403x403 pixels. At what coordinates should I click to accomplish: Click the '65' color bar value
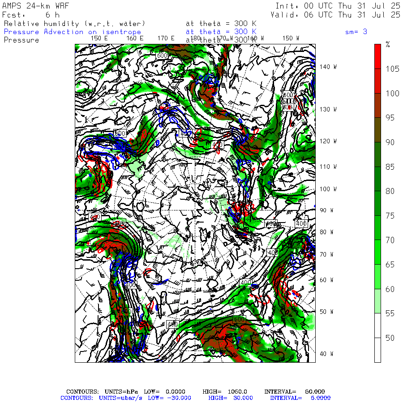point(390,265)
